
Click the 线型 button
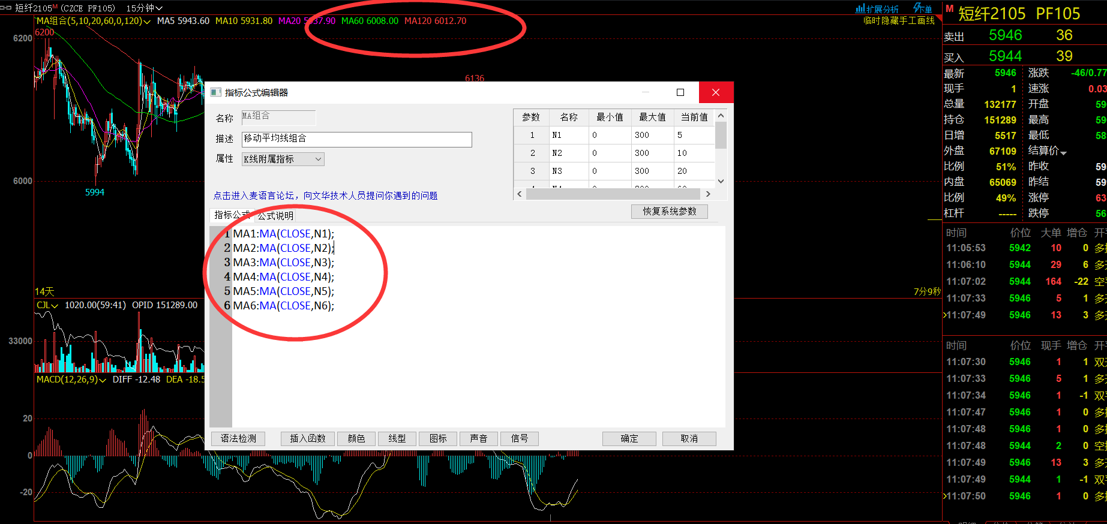pyautogui.click(x=397, y=438)
